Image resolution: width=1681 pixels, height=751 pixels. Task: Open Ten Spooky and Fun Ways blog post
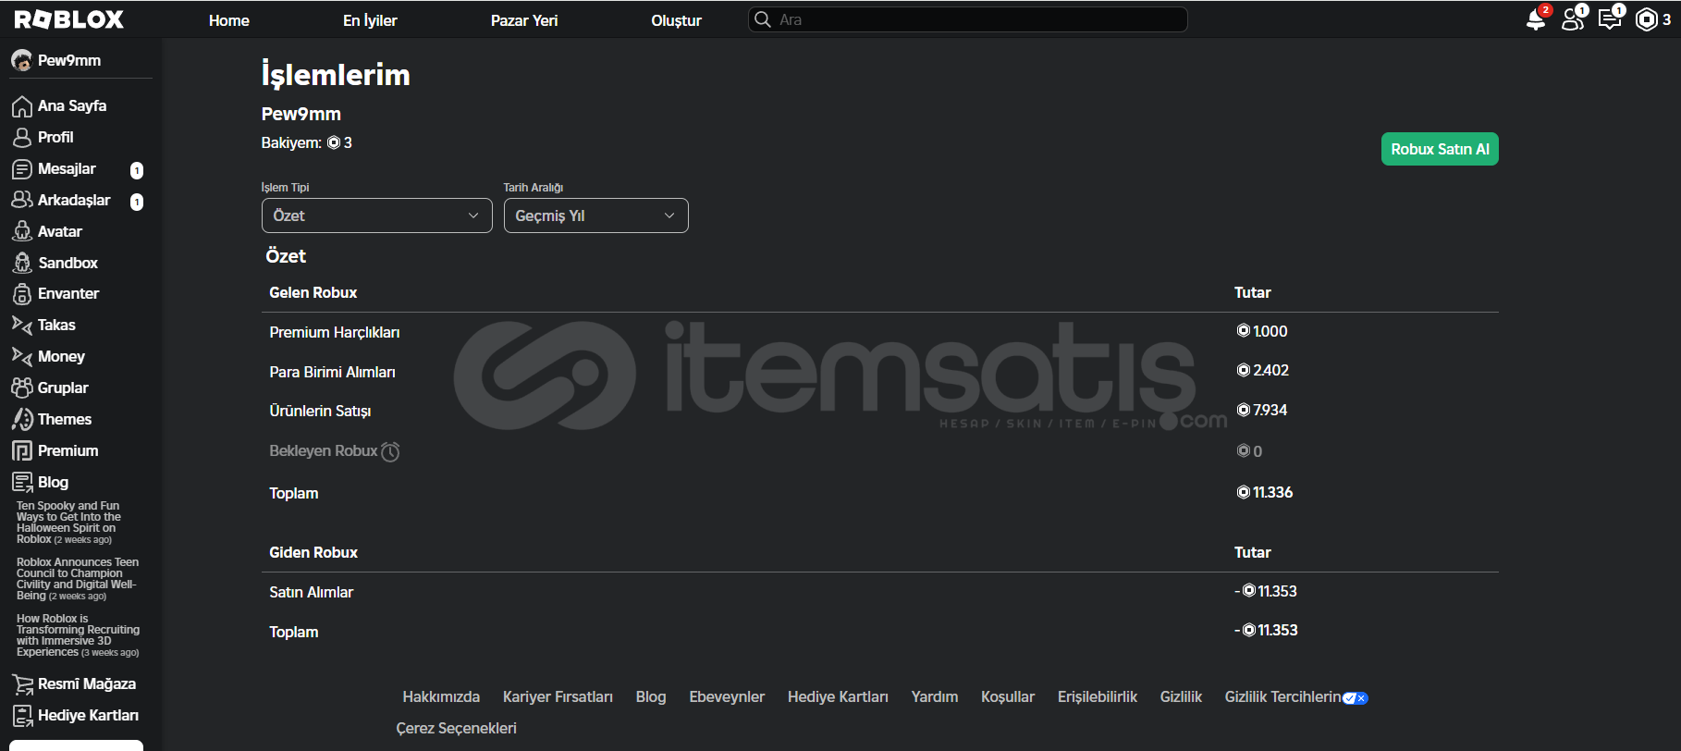click(x=68, y=523)
